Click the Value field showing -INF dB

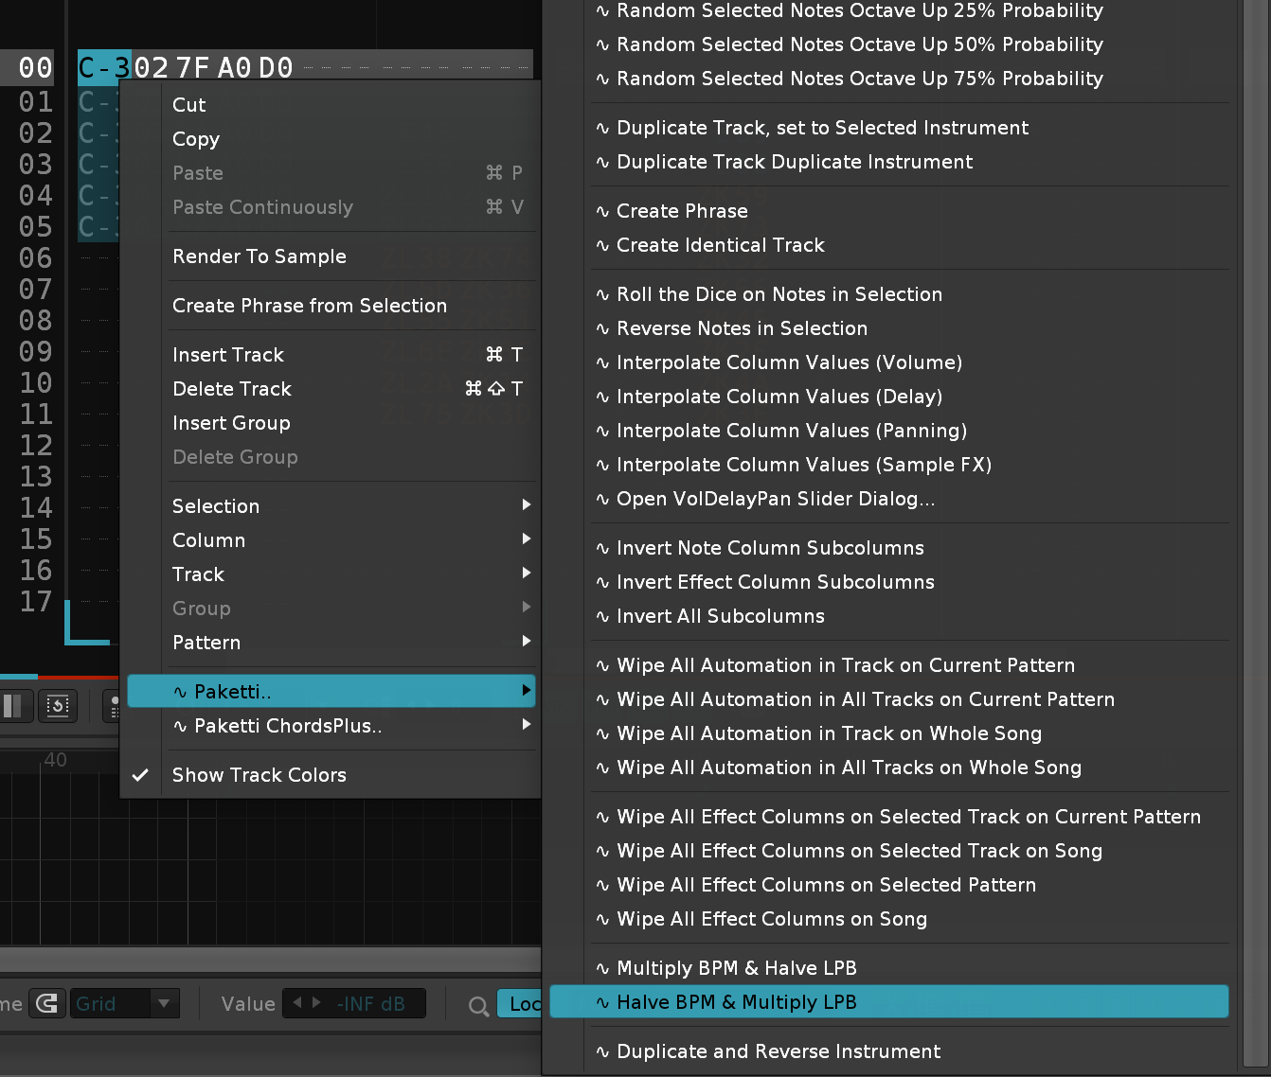[370, 1003]
